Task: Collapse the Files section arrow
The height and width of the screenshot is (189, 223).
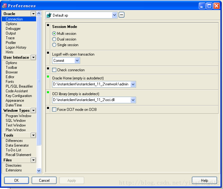Action: tap(33, 160)
